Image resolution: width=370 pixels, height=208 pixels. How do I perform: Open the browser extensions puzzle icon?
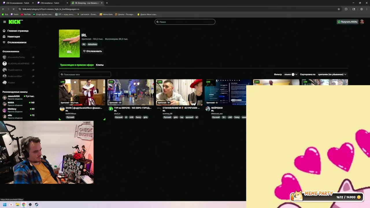tap(346, 9)
